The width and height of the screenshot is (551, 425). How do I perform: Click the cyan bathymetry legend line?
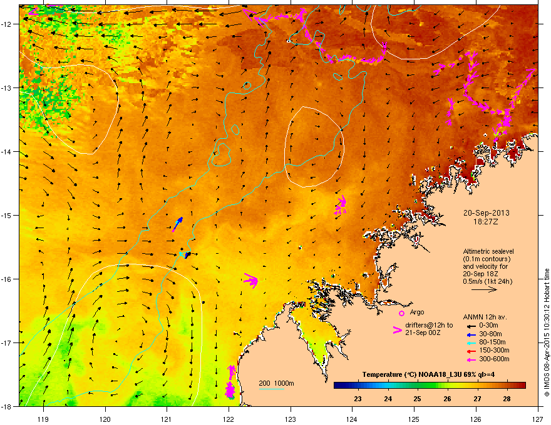pyautogui.click(x=272, y=389)
